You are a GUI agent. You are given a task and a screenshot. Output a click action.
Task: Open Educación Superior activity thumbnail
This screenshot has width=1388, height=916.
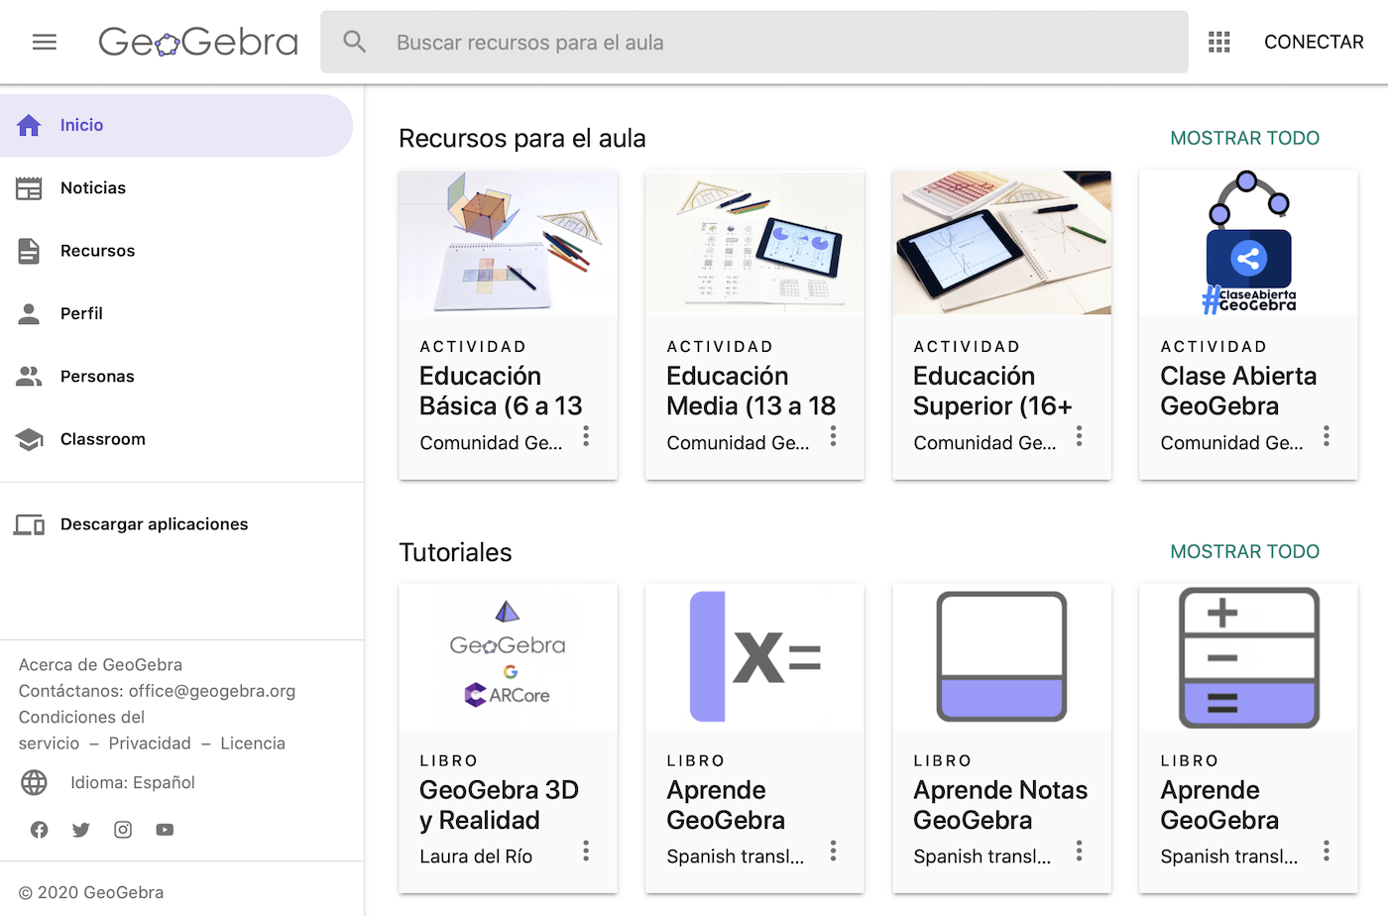pyautogui.click(x=1001, y=243)
